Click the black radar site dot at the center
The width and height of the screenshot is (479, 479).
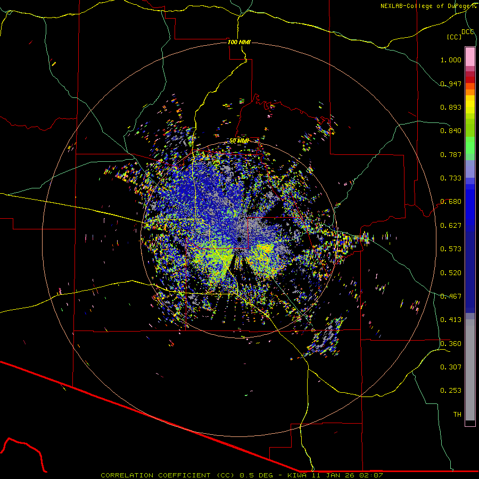(240, 240)
